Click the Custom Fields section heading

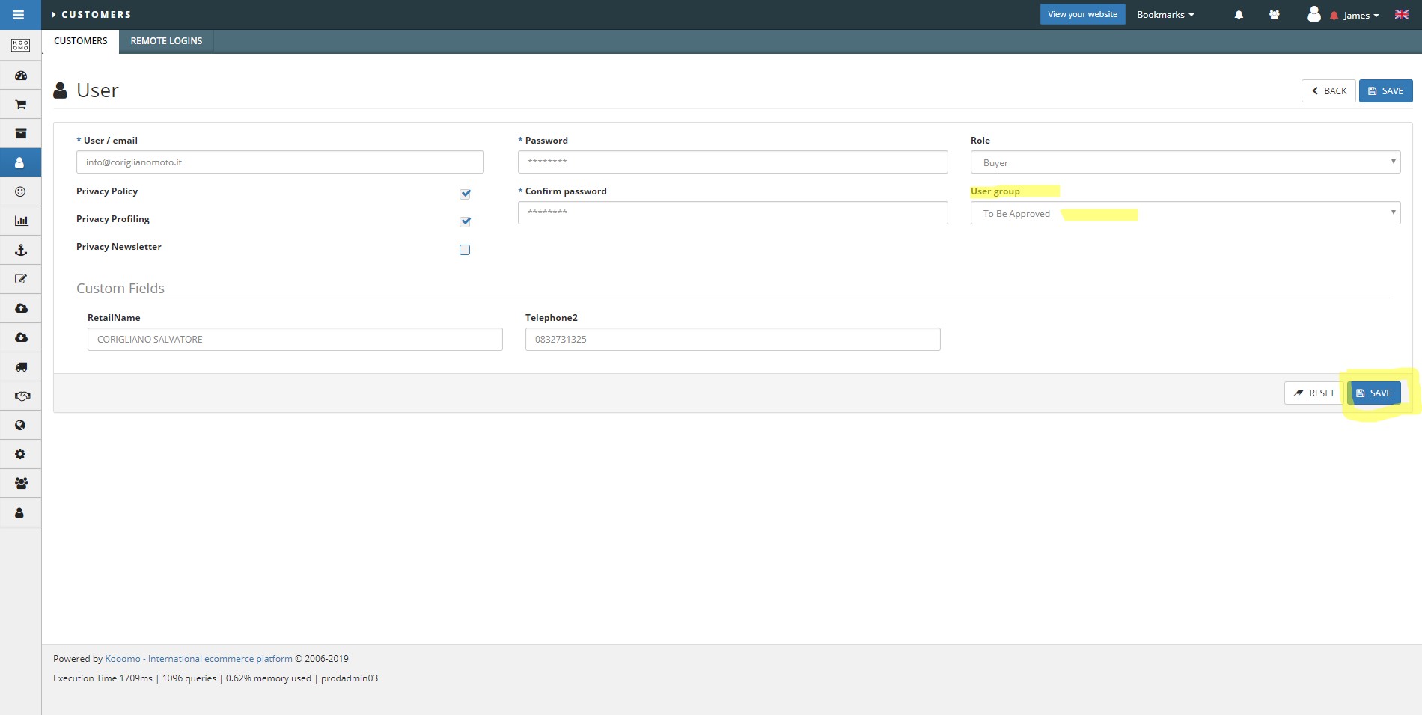(120, 289)
